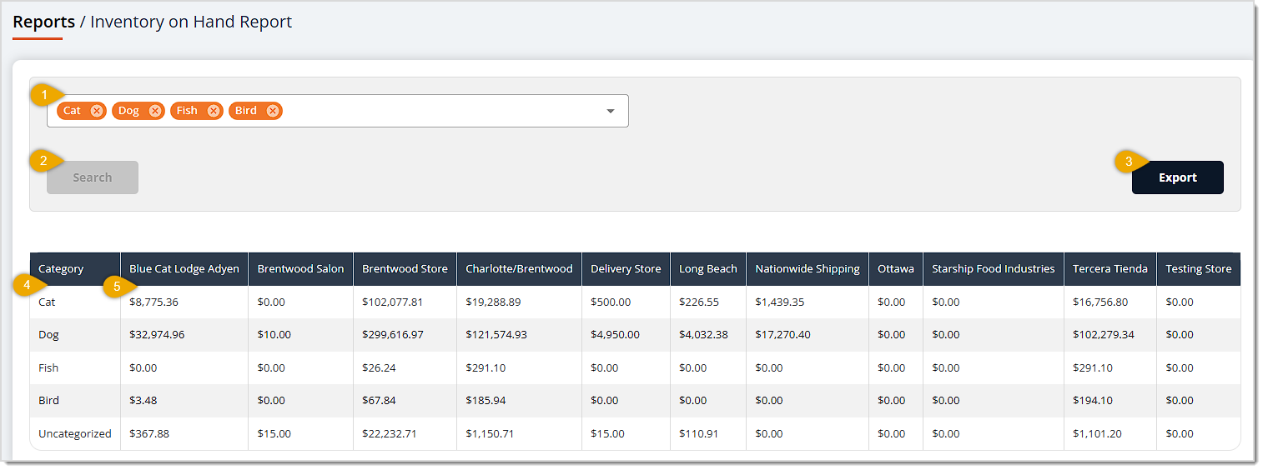Click inside the category multi-select field

click(x=337, y=111)
